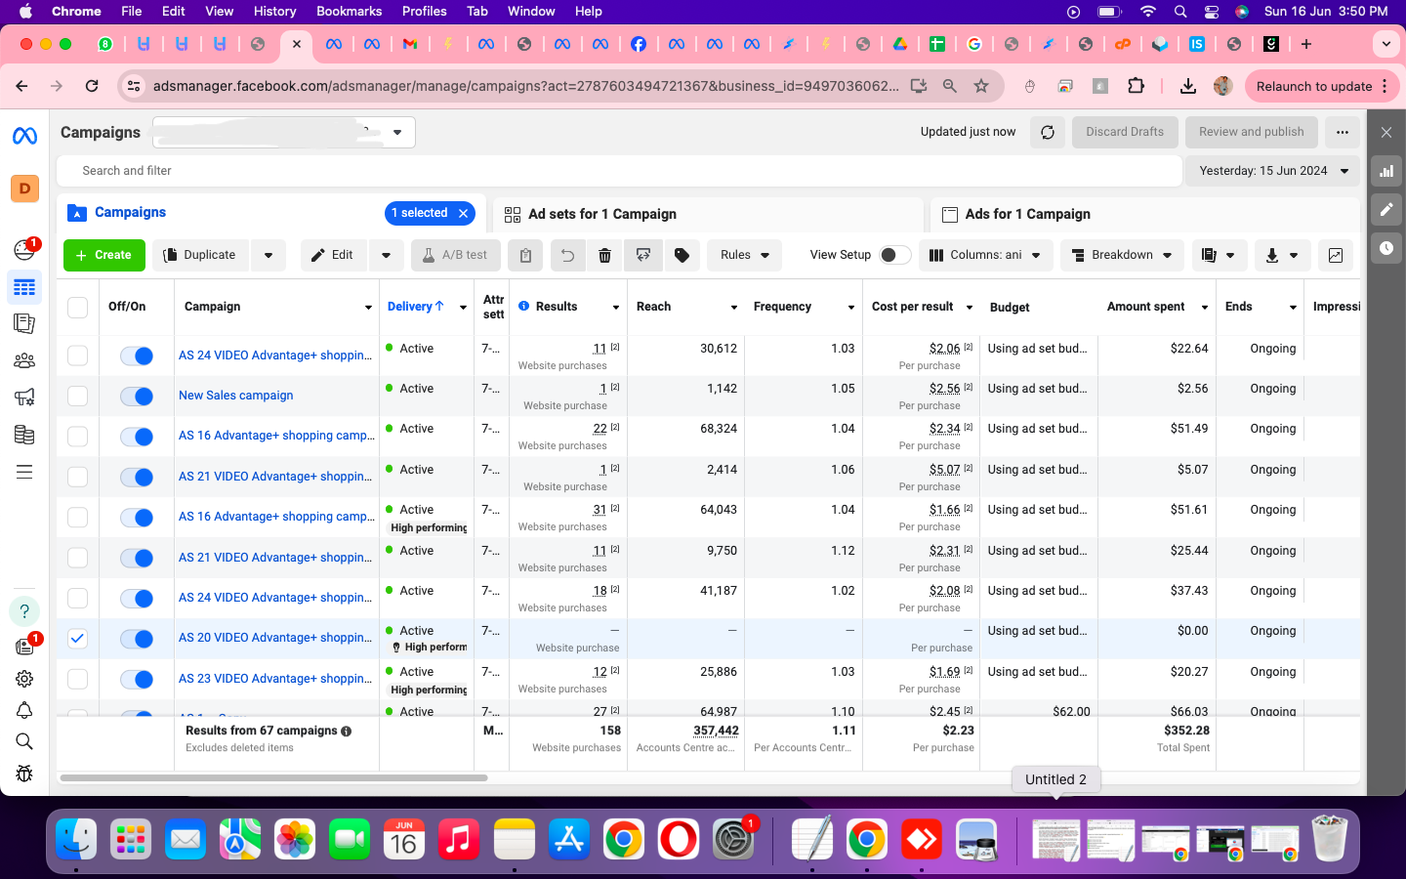This screenshot has height=879, width=1406.
Task: Open the bar chart panel icon at right
Action: [1385, 171]
